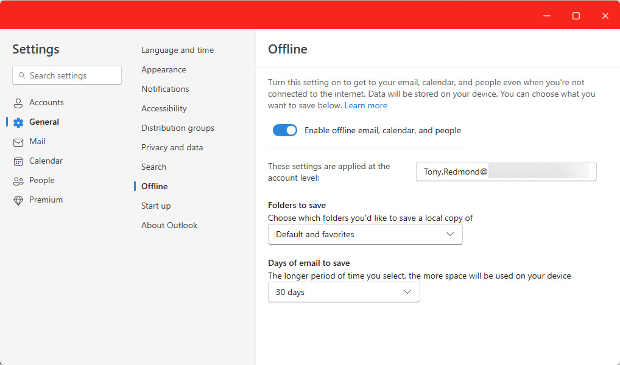This screenshot has width=620, height=365.
Task: Click the General gear icon
Action: click(18, 122)
